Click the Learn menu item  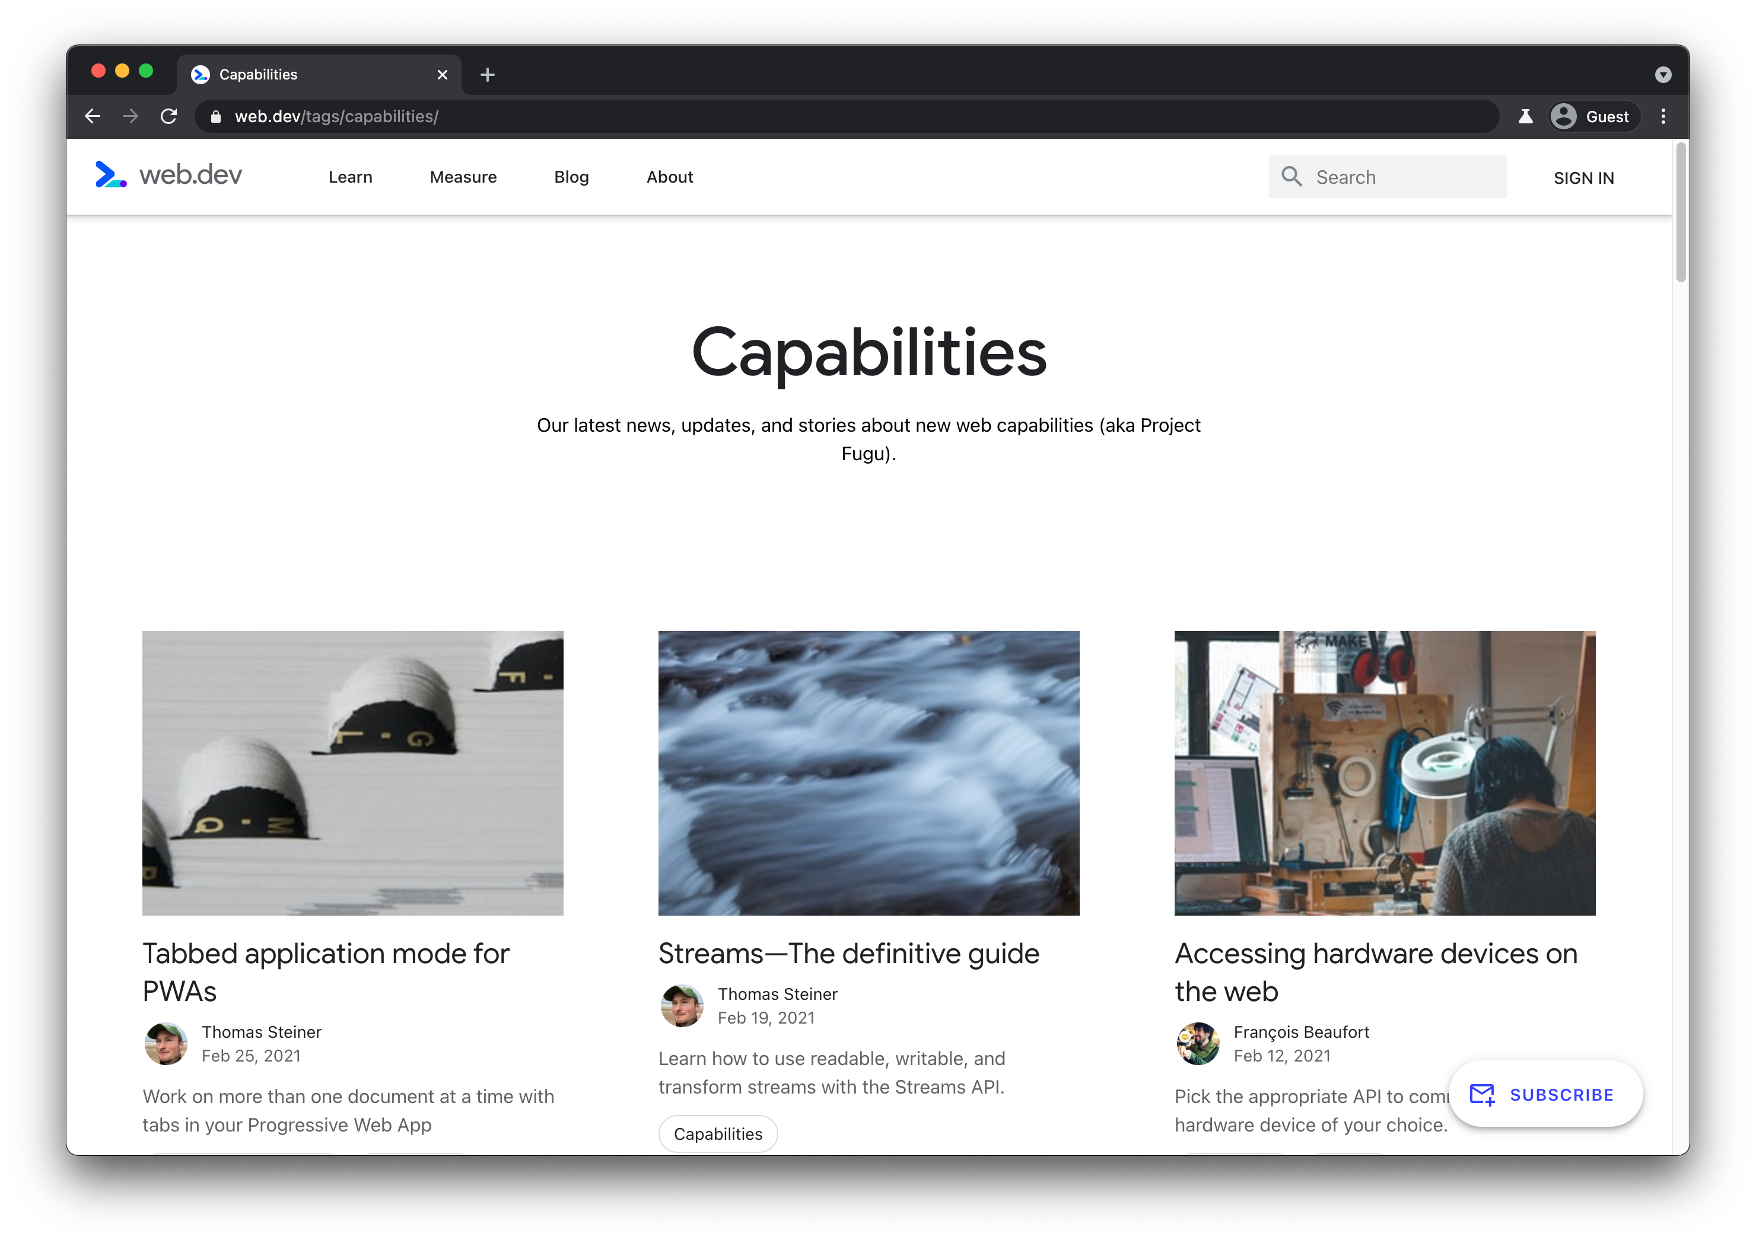click(352, 176)
